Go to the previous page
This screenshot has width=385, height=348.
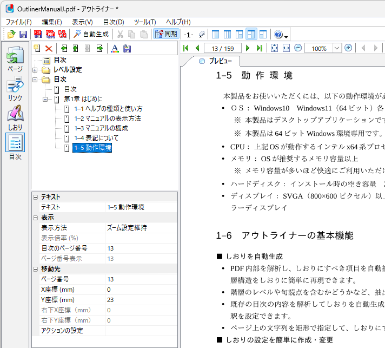pos(197,48)
